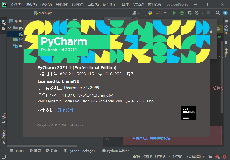Open the 编辑(E) menu

[x=31, y=5]
